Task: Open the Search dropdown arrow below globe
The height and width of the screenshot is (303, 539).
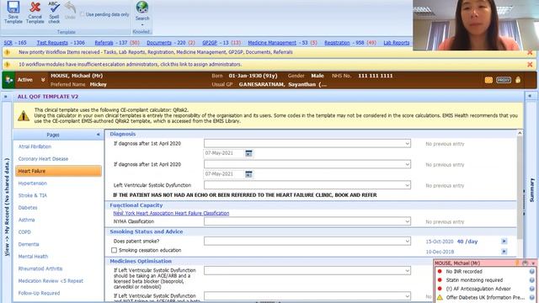Action: tap(142, 24)
